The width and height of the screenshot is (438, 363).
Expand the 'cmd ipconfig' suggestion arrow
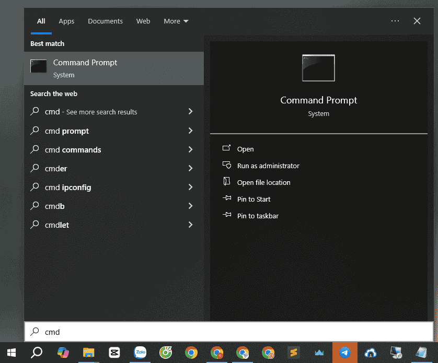click(190, 187)
